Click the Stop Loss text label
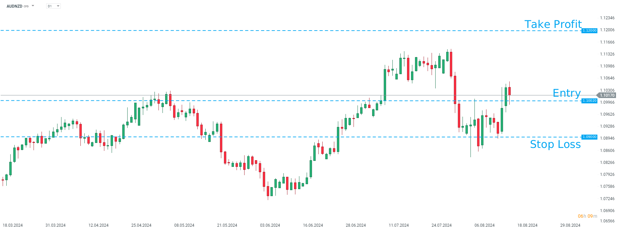 [555, 144]
